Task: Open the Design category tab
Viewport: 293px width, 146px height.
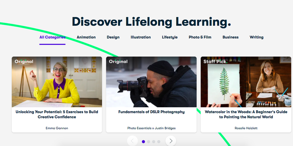Action: pos(113,37)
